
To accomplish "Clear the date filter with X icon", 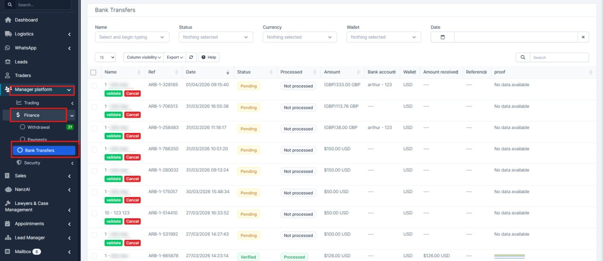I will 583,37.
